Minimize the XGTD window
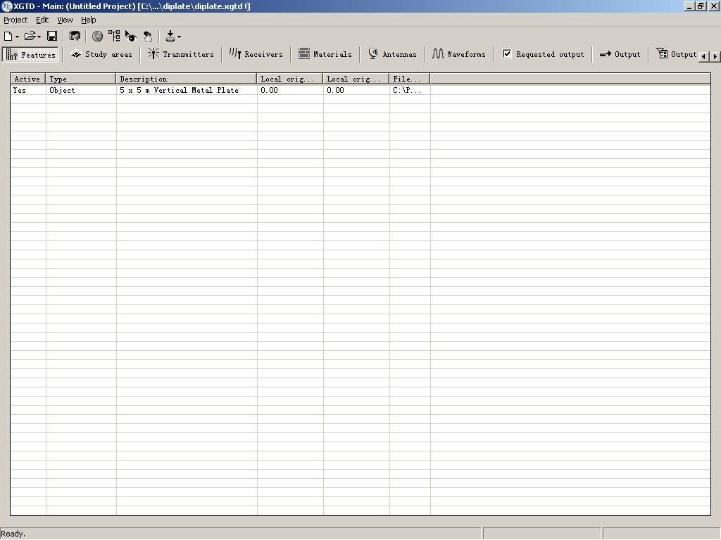This screenshot has width=721, height=540. 689,6
